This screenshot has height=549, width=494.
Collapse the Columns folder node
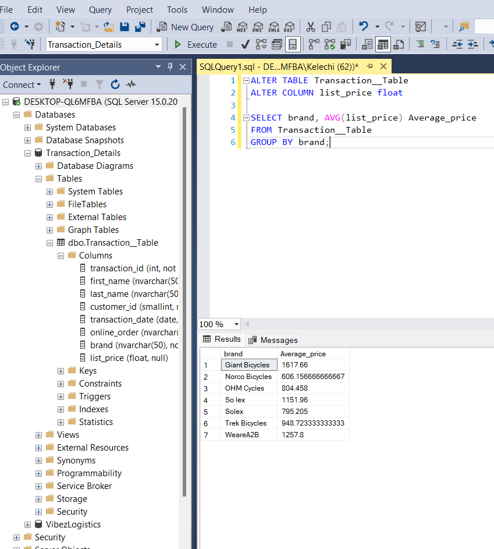(x=61, y=256)
